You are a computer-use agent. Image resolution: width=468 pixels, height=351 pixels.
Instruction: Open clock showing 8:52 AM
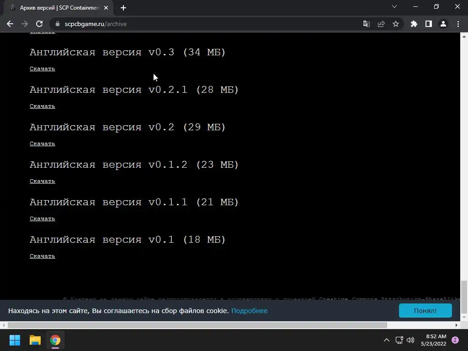(434, 340)
